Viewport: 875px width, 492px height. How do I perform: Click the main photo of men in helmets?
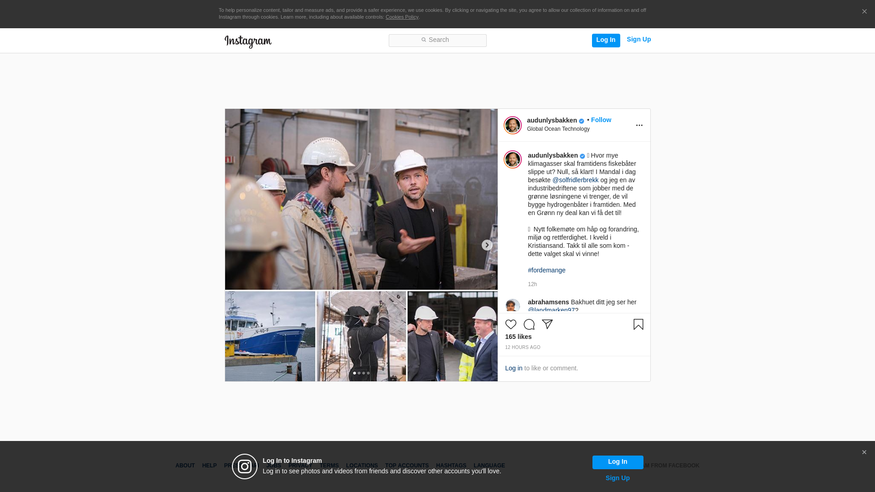tap(361, 199)
